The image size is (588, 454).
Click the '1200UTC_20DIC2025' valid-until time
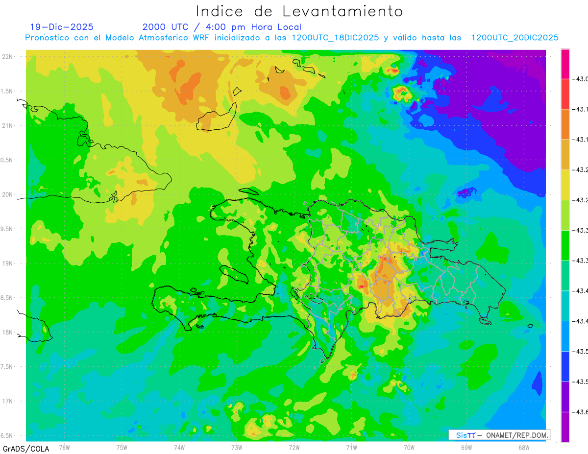514,38
